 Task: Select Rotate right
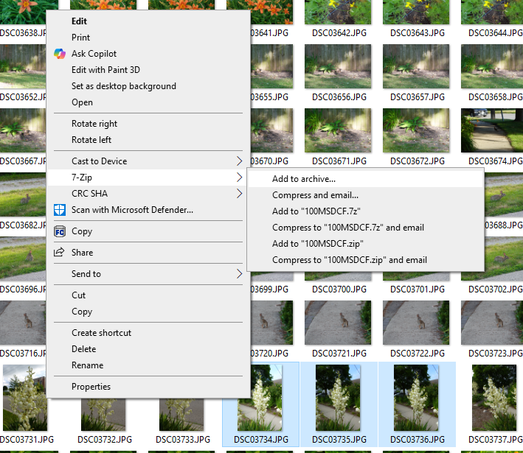[148, 124]
